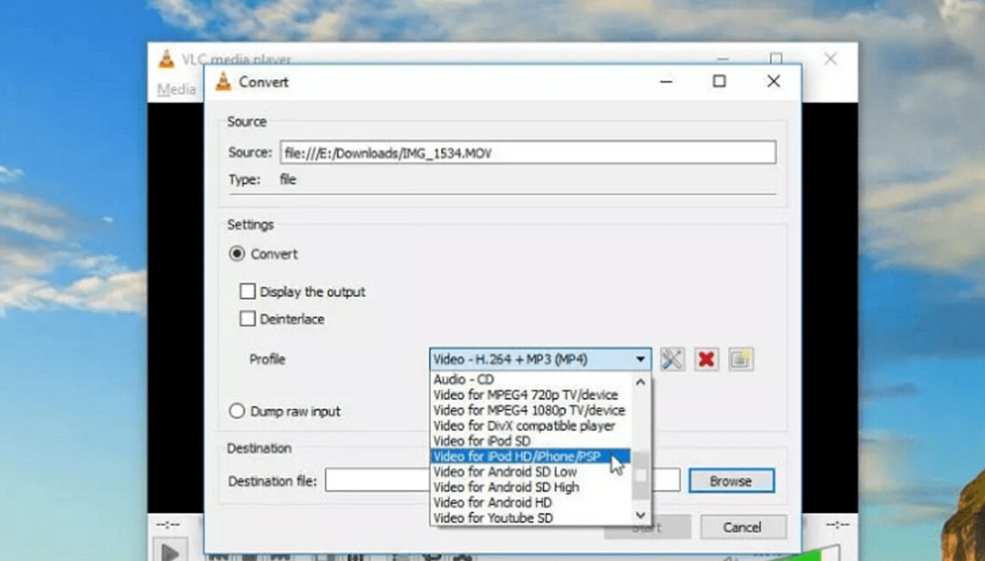Close the VLC media player window
Image resolution: width=985 pixels, height=561 pixels.
pos(830,59)
